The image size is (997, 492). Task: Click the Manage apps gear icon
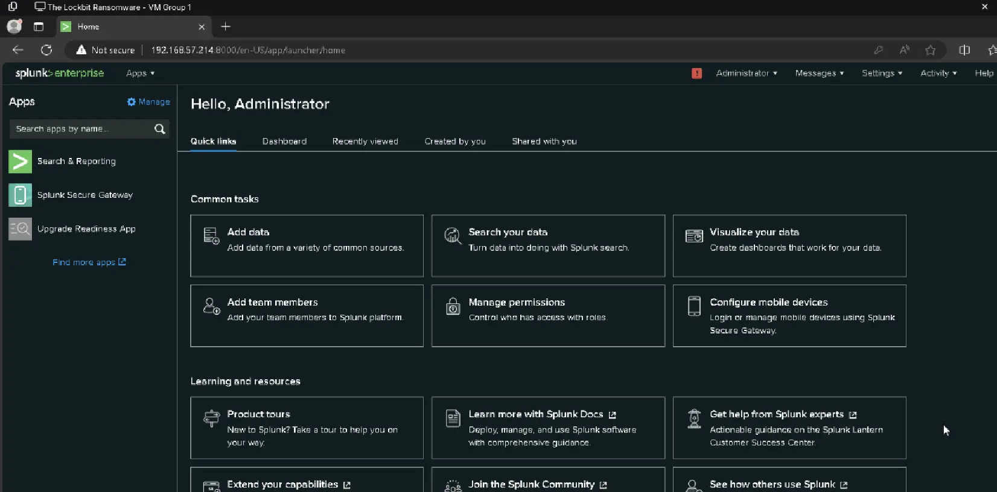click(x=132, y=102)
